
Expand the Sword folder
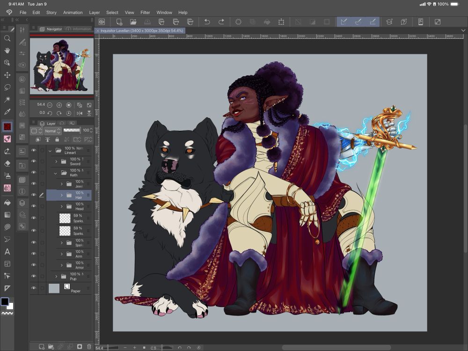[x=56, y=161]
